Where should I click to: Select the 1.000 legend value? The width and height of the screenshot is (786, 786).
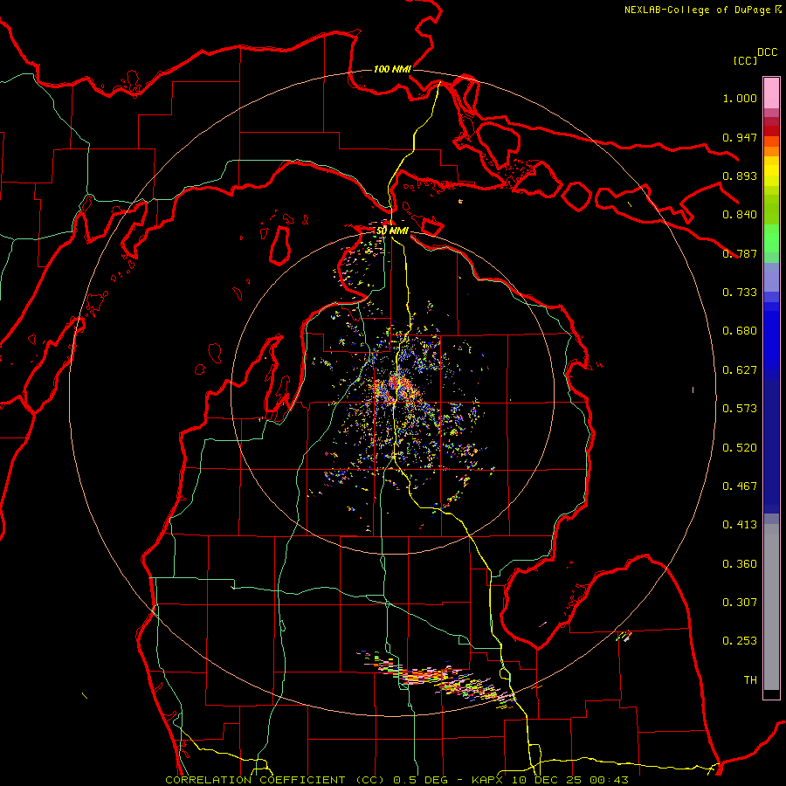coord(740,98)
